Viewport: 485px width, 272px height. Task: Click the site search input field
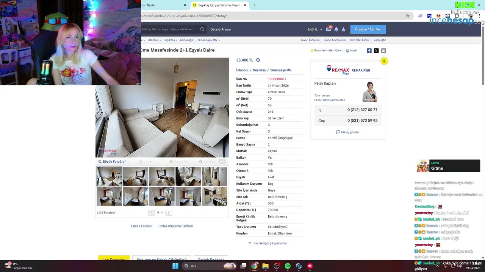pos(169,29)
